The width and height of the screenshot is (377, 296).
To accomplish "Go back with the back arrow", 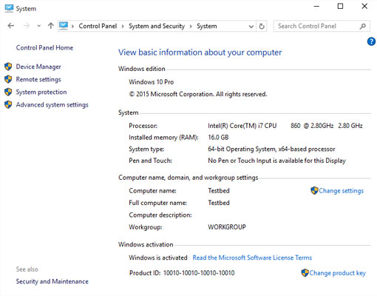I will pos(11,26).
